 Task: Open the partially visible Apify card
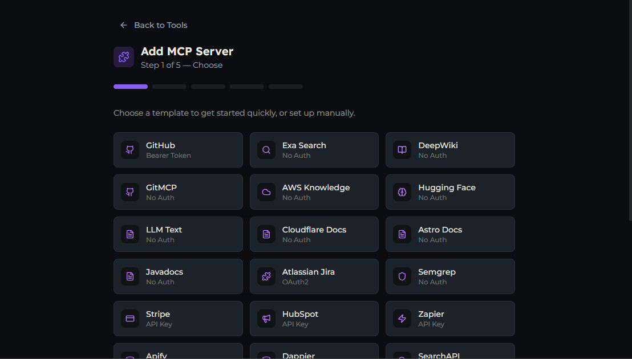click(x=178, y=351)
